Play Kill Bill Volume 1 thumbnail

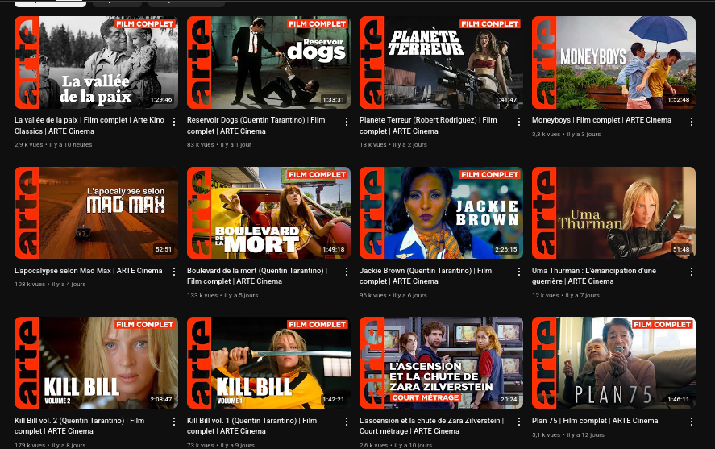point(268,363)
